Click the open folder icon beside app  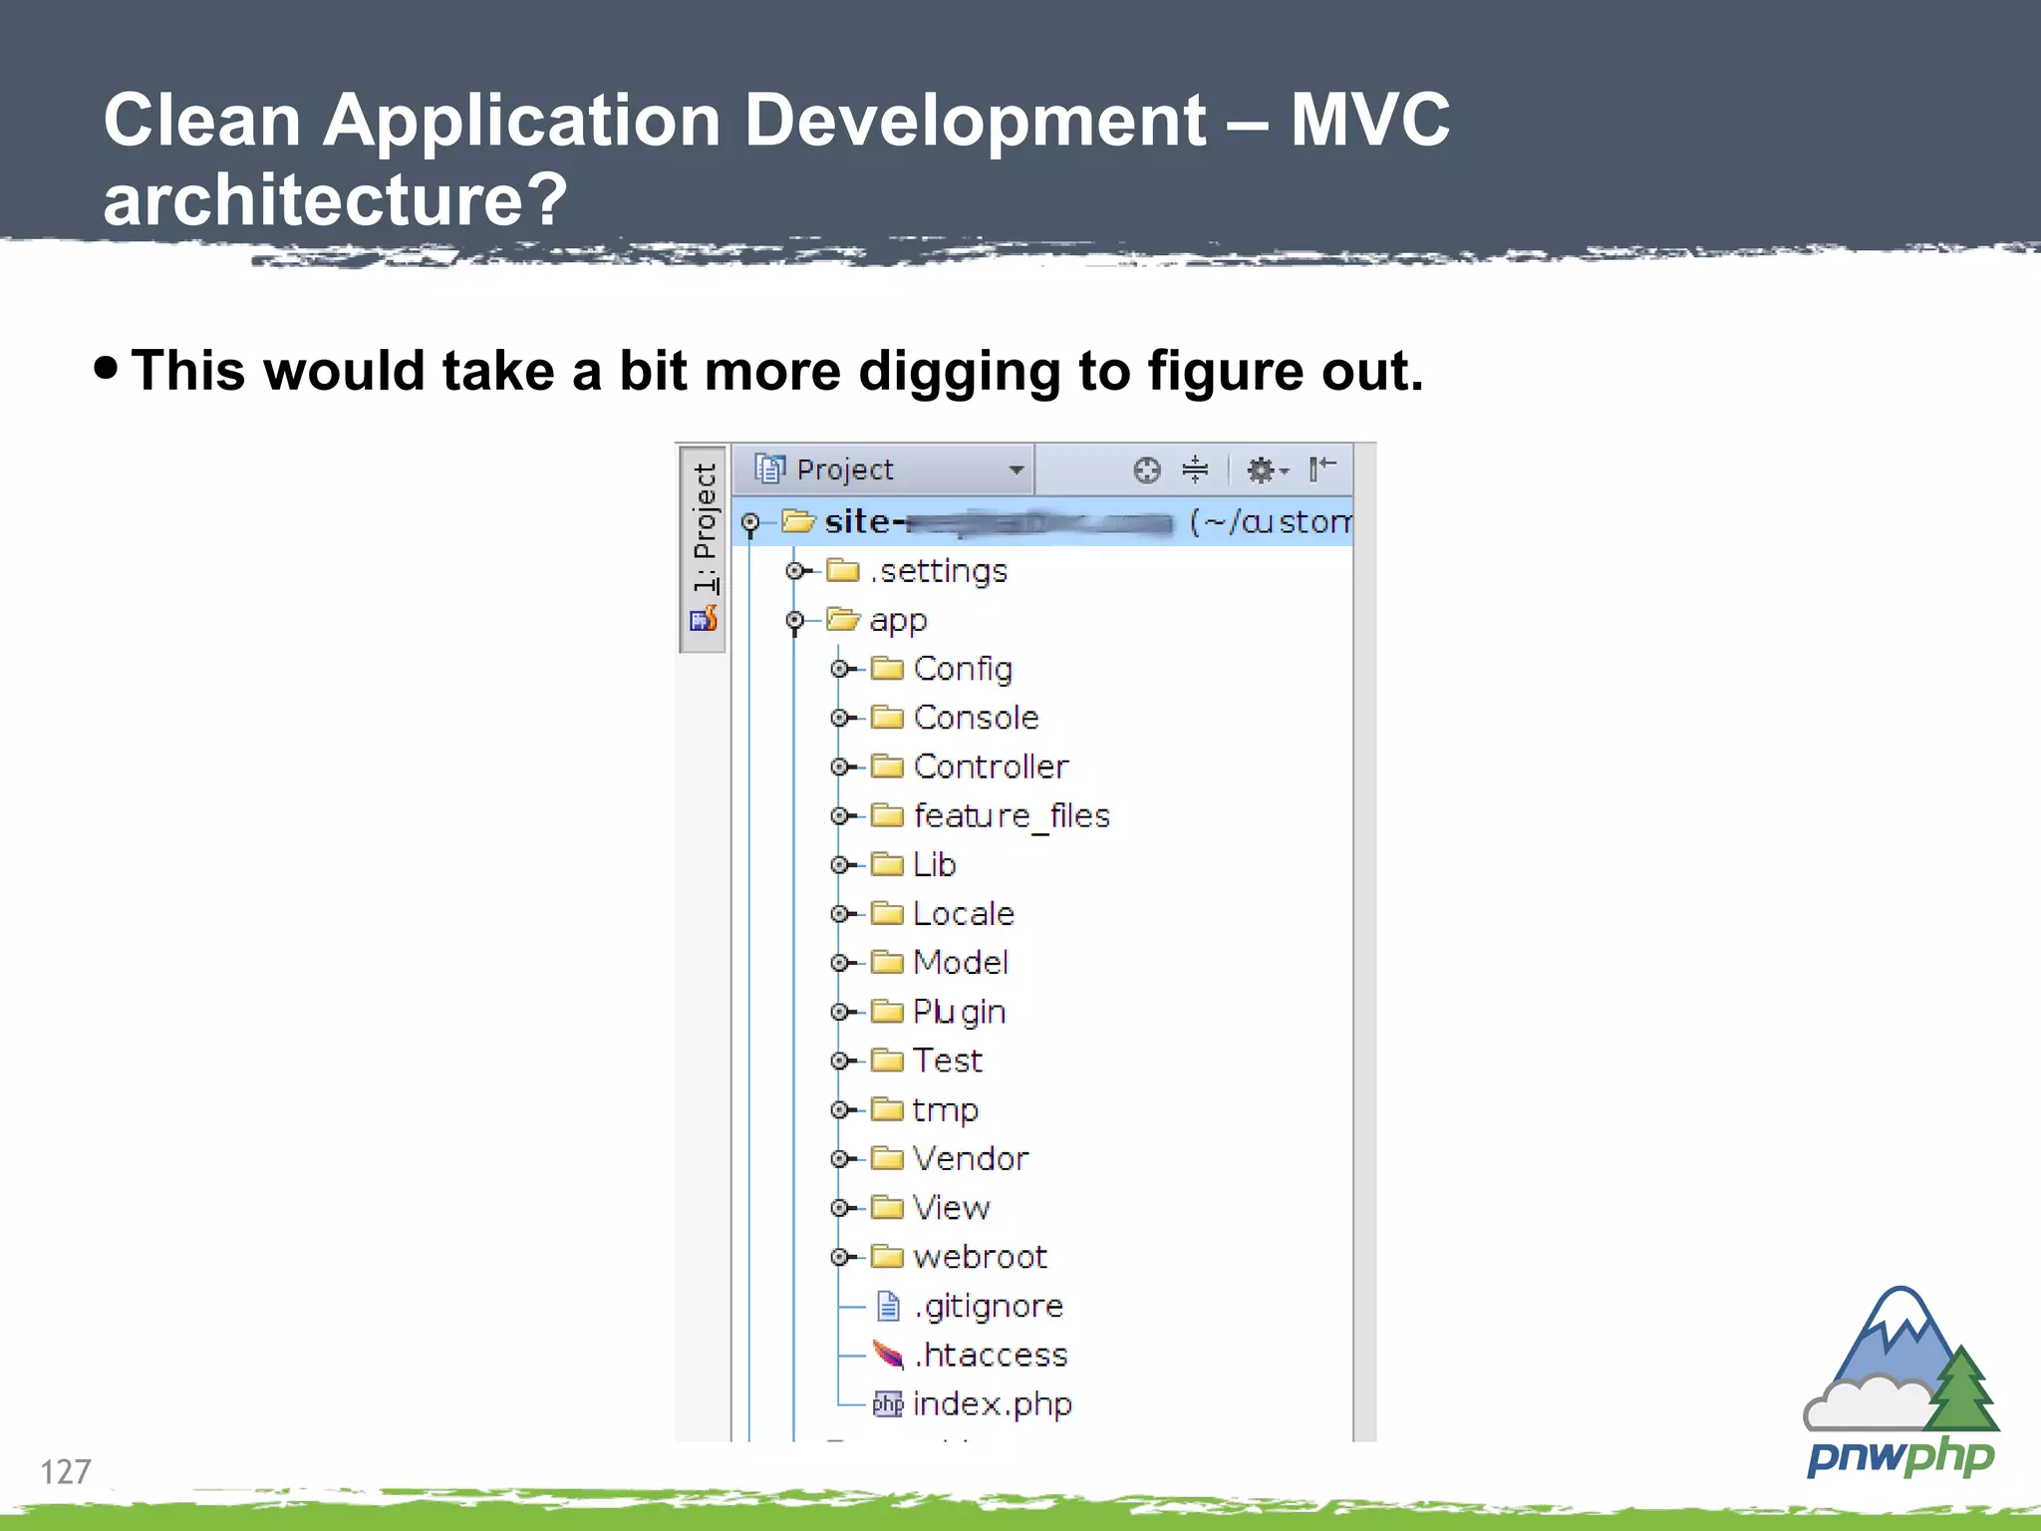click(x=843, y=620)
